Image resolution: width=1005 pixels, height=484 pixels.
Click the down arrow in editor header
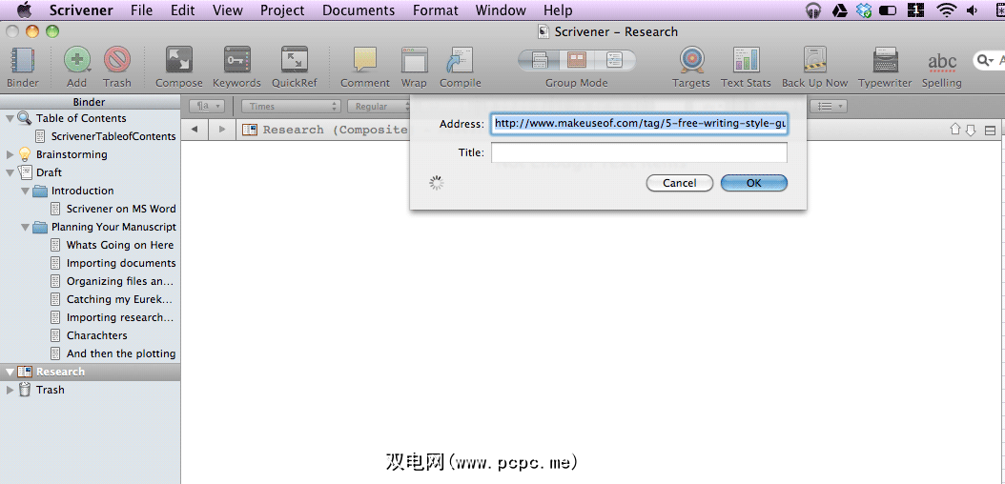pos(973,130)
